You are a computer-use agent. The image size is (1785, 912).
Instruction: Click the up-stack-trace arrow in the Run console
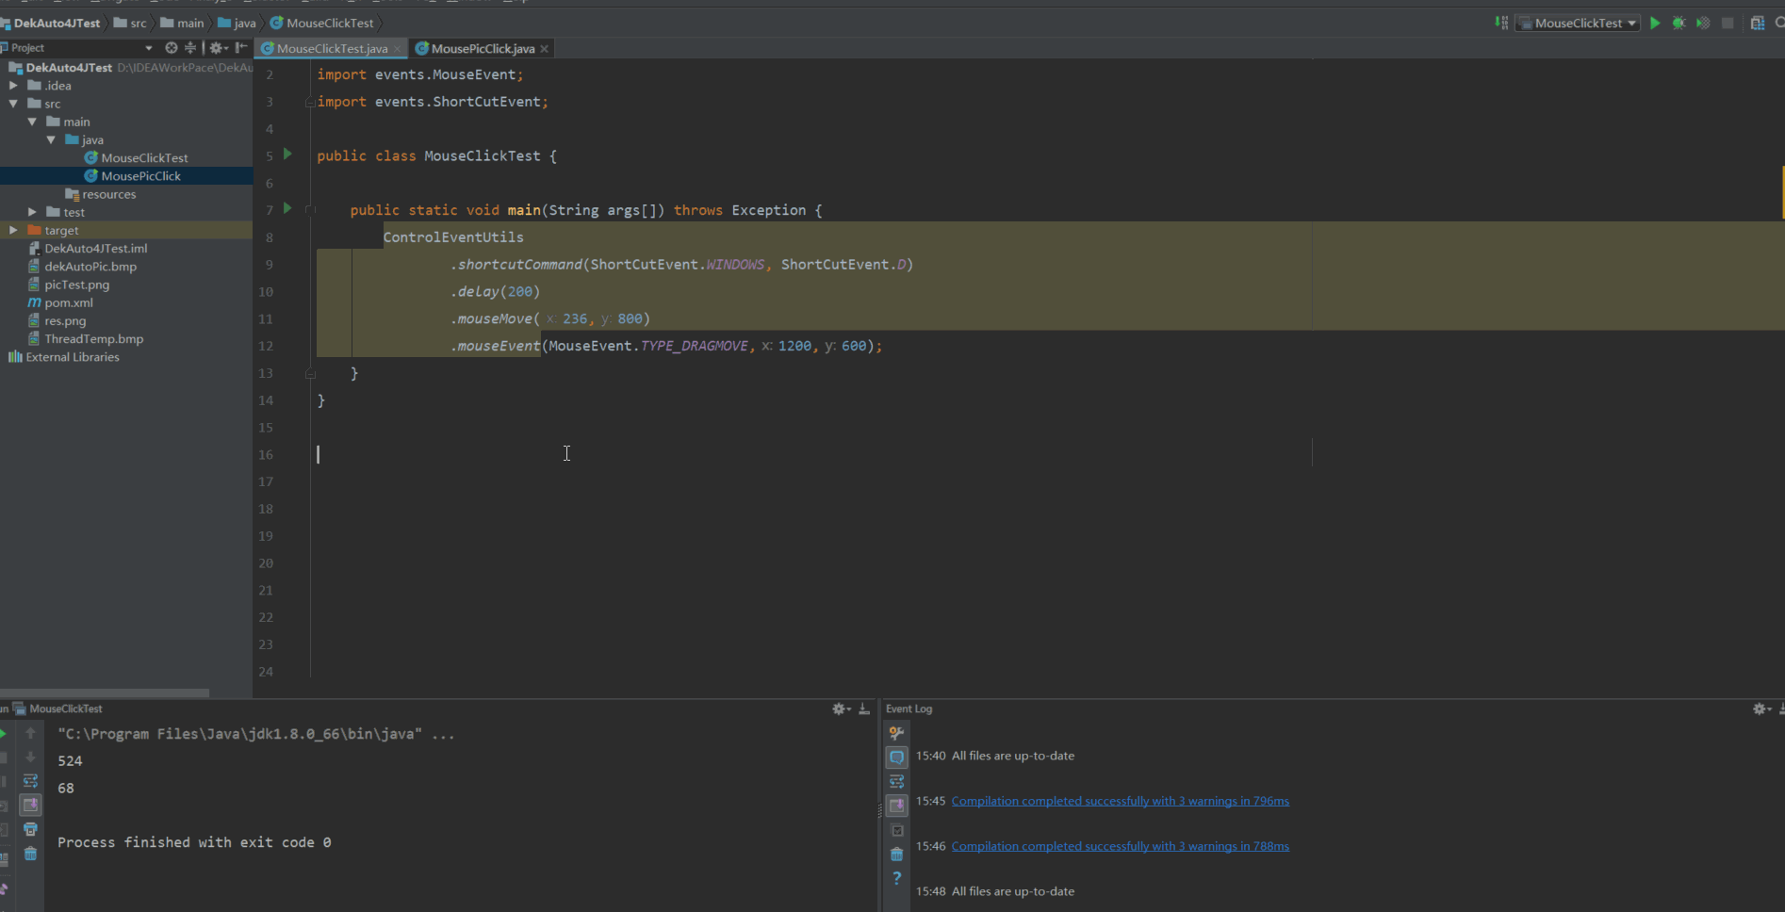(x=30, y=733)
